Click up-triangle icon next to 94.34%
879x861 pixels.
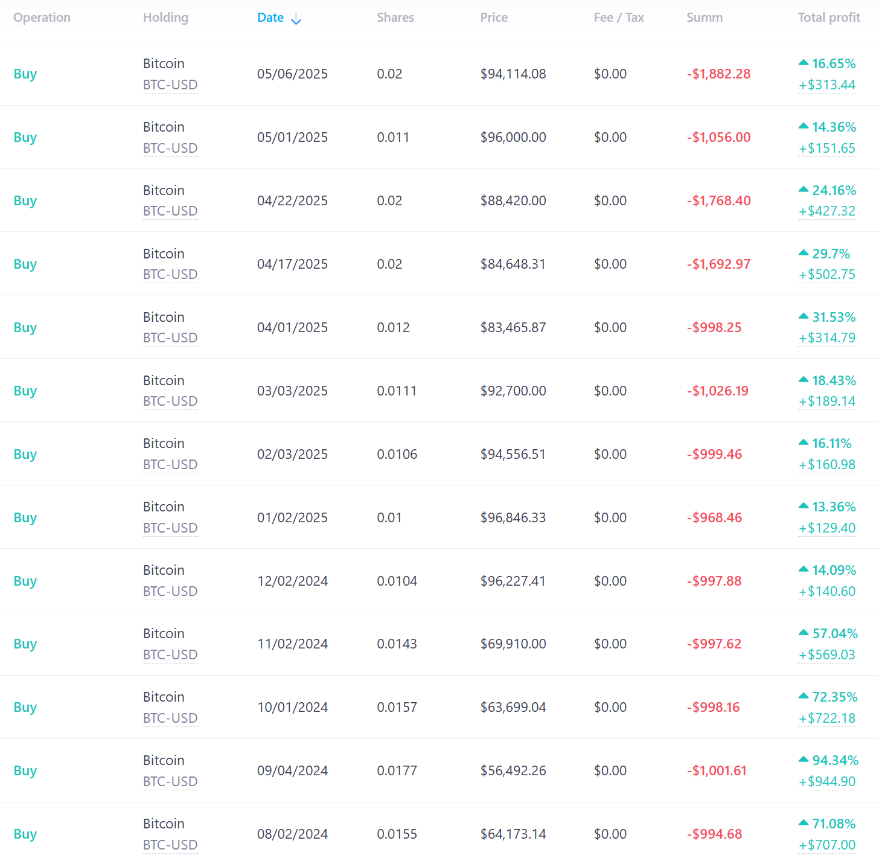(x=803, y=760)
